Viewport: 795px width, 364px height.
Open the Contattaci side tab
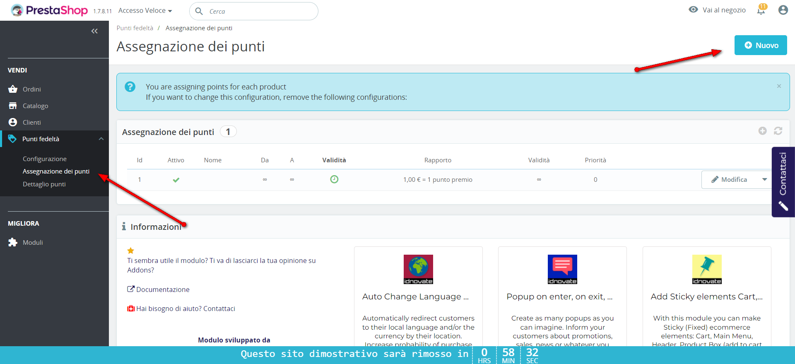coord(783,182)
